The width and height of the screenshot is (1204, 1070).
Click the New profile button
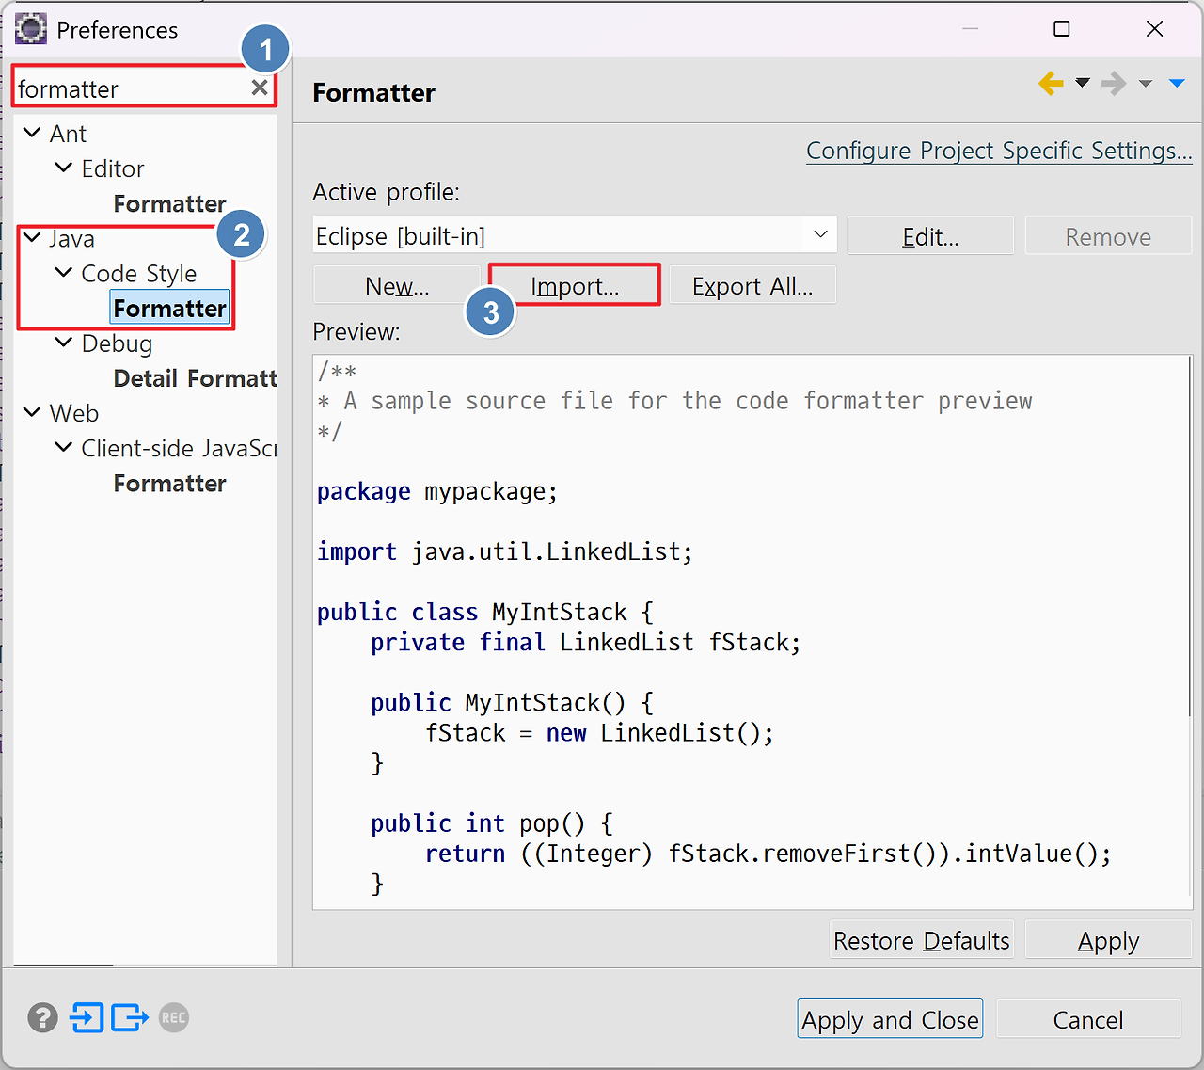coord(396,285)
